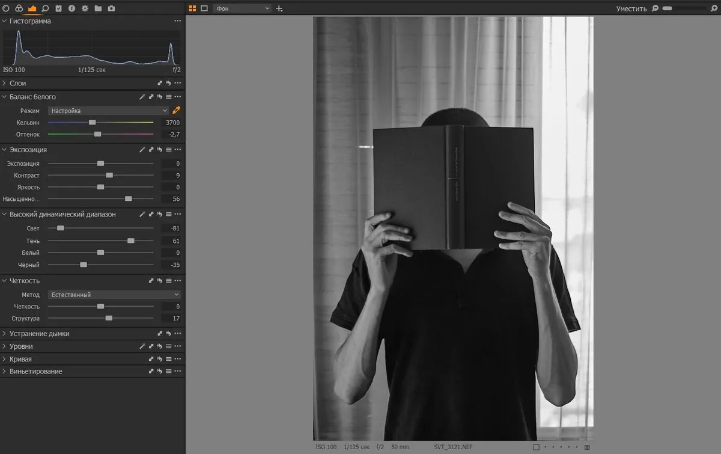
Task: Switch viewer to multi-view grid mode
Action: (192, 8)
